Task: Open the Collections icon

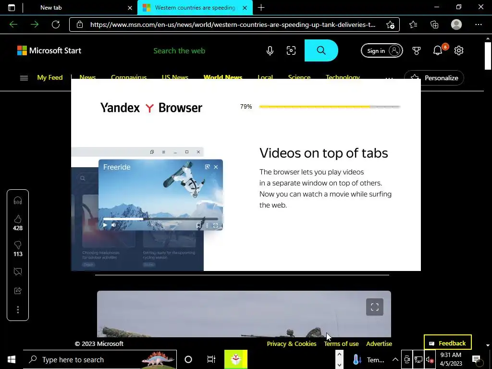Action: [x=434, y=25]
